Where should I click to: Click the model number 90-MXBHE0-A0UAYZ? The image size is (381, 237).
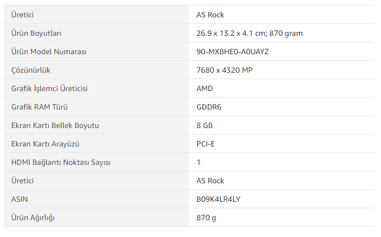(x=232, y=52)
